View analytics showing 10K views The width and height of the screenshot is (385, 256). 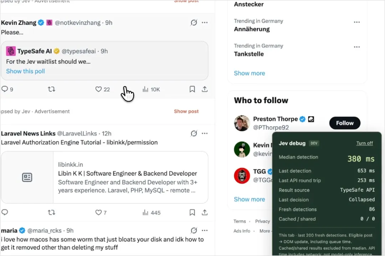click(151, 89)
